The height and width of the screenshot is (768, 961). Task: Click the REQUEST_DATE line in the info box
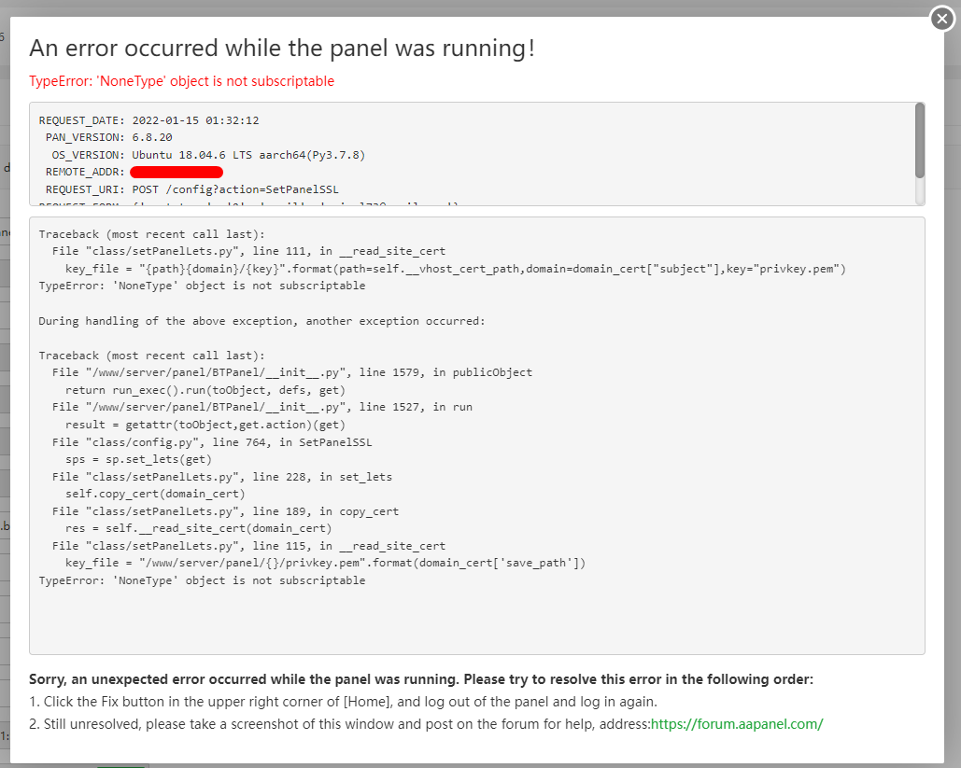pos(148,120)
